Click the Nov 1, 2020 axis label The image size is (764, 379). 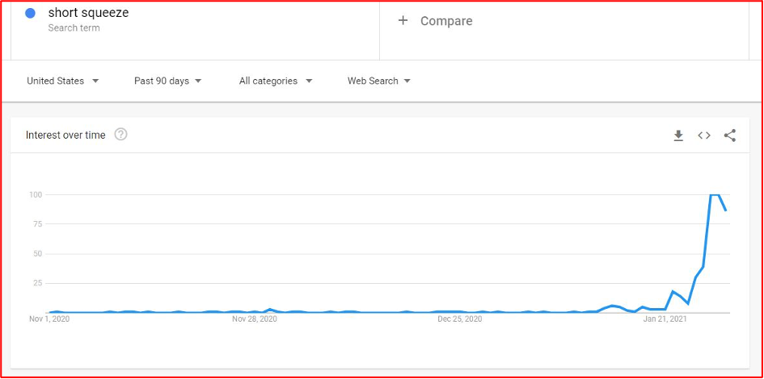click(x=49, y=319)
